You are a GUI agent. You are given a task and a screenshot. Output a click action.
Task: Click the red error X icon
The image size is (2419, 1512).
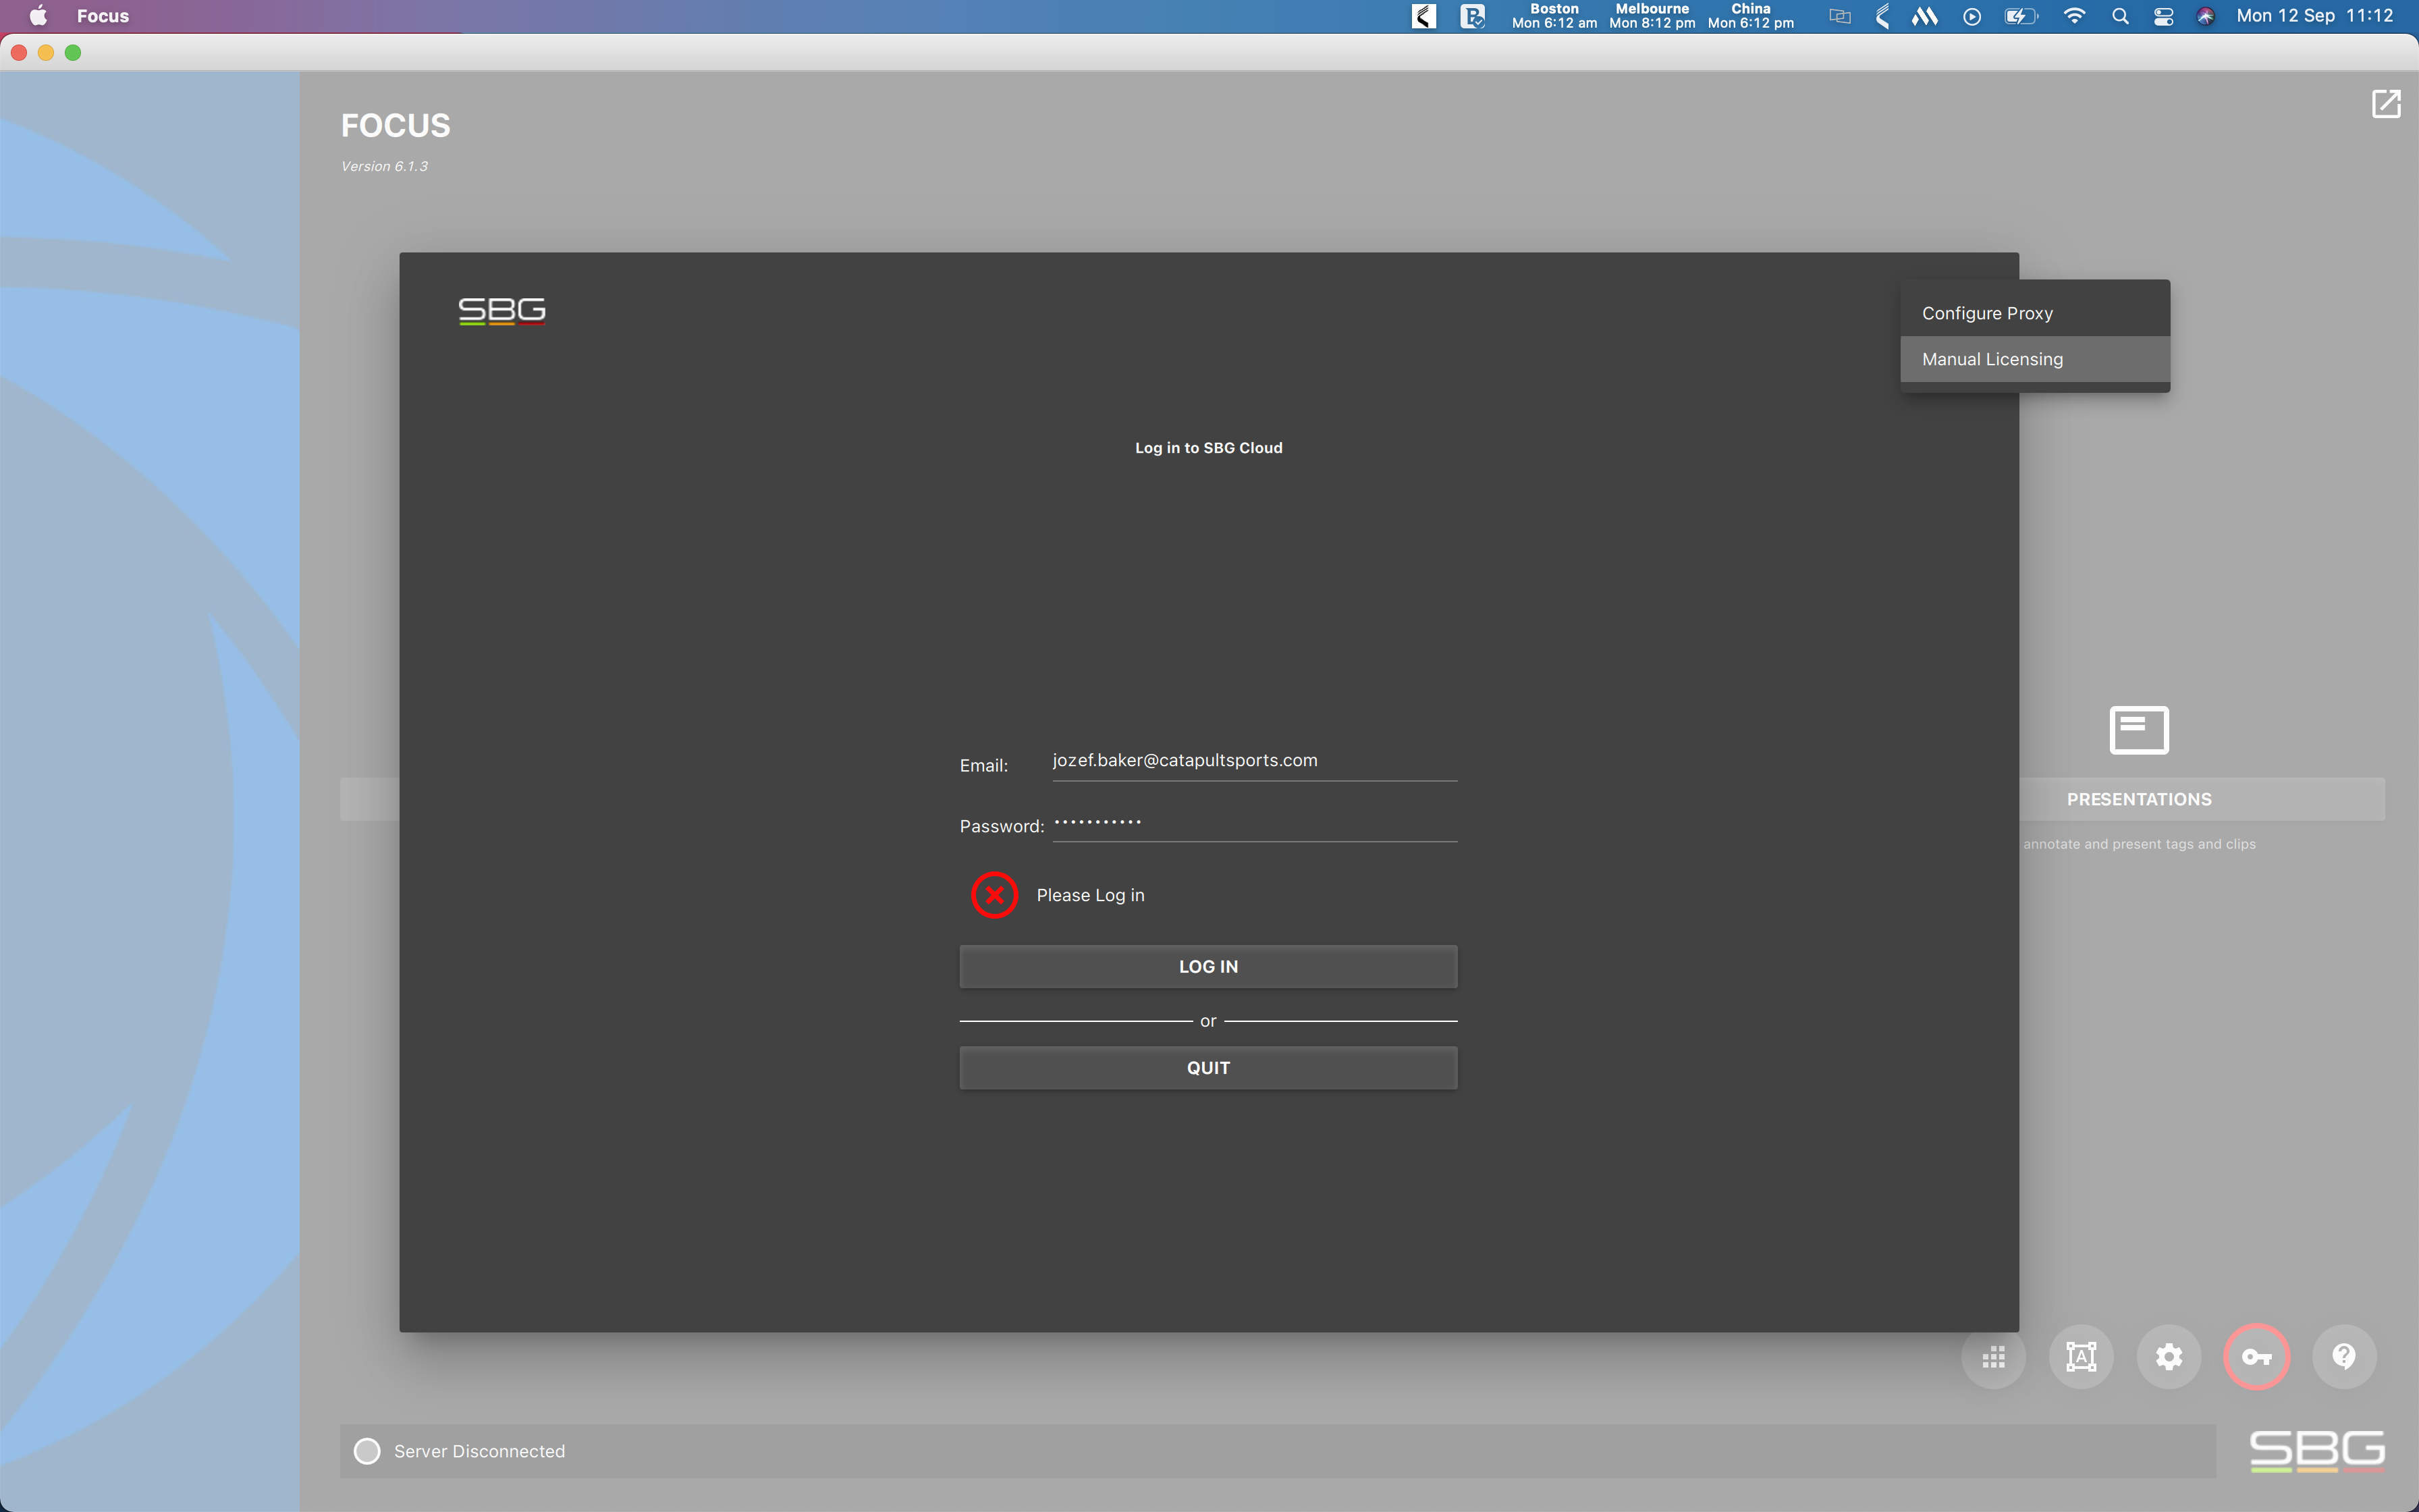tap(995, 895)
